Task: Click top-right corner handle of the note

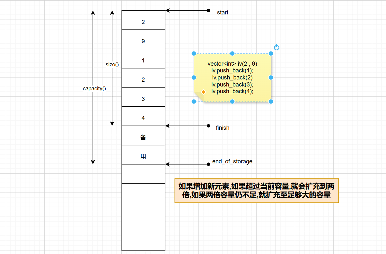Action: [271, 53]
